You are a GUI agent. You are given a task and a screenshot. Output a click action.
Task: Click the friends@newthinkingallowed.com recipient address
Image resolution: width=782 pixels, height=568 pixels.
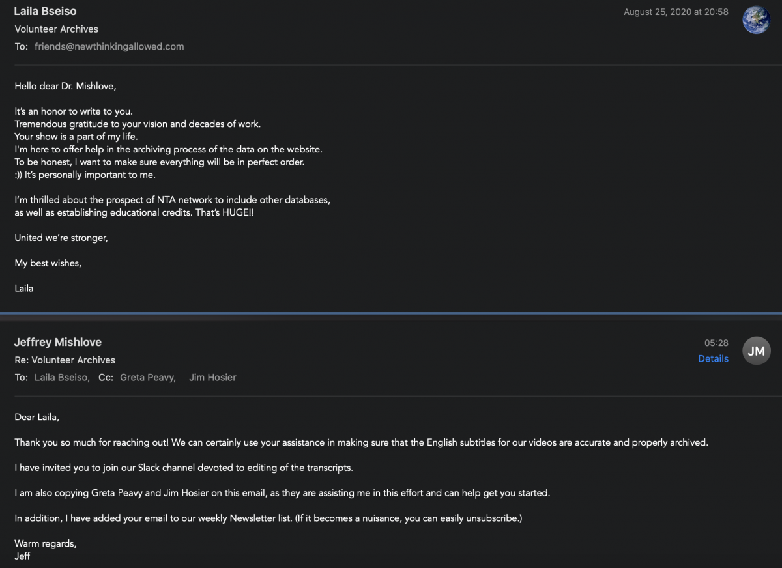[x=109, y=46]
